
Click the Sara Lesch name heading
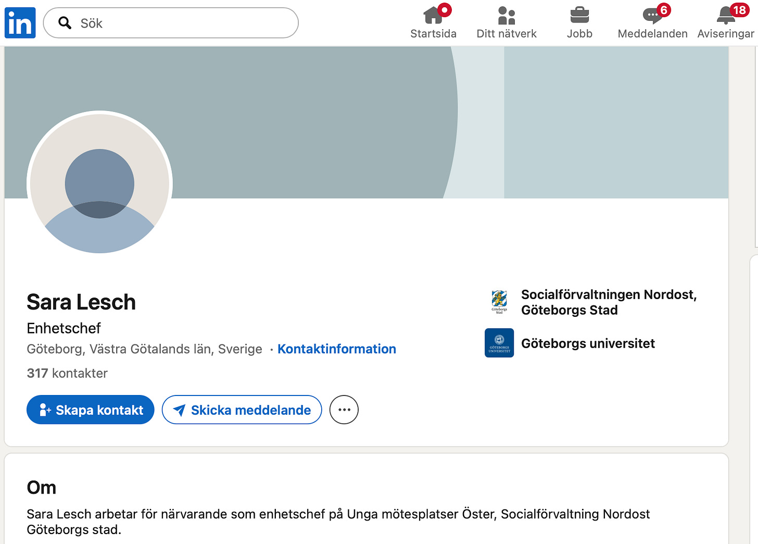tap(81, 302)
